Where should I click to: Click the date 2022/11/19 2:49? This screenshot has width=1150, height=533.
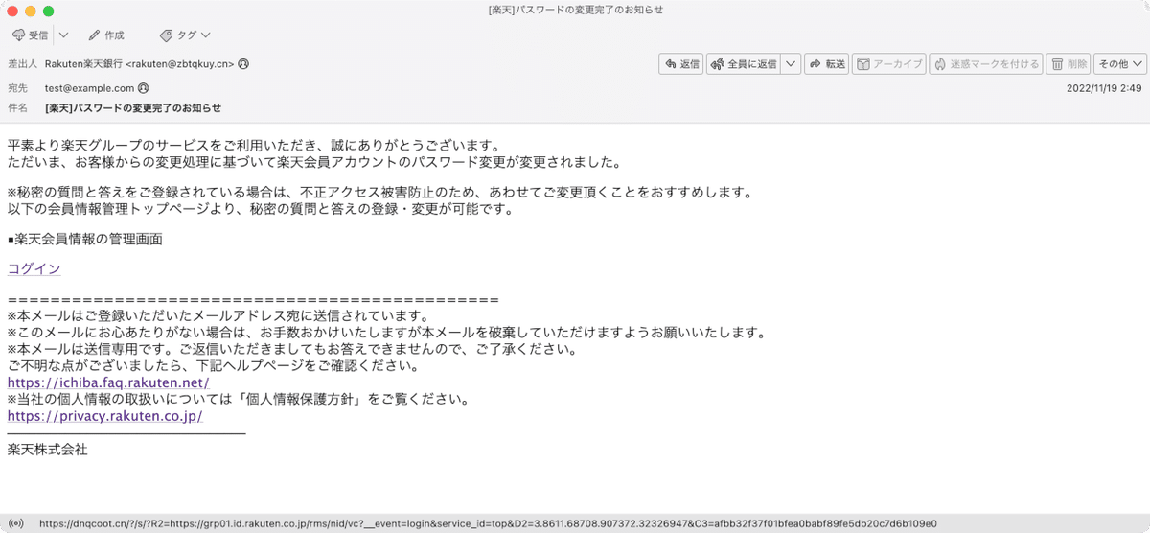click(x=1105, y=88)
